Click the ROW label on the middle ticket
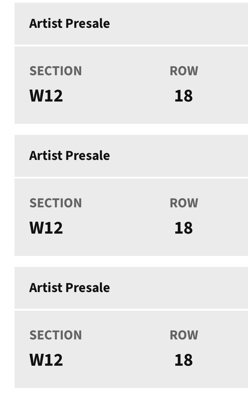Image resolution: width=248 pixels, height=396 pixels. pos(184,203)
